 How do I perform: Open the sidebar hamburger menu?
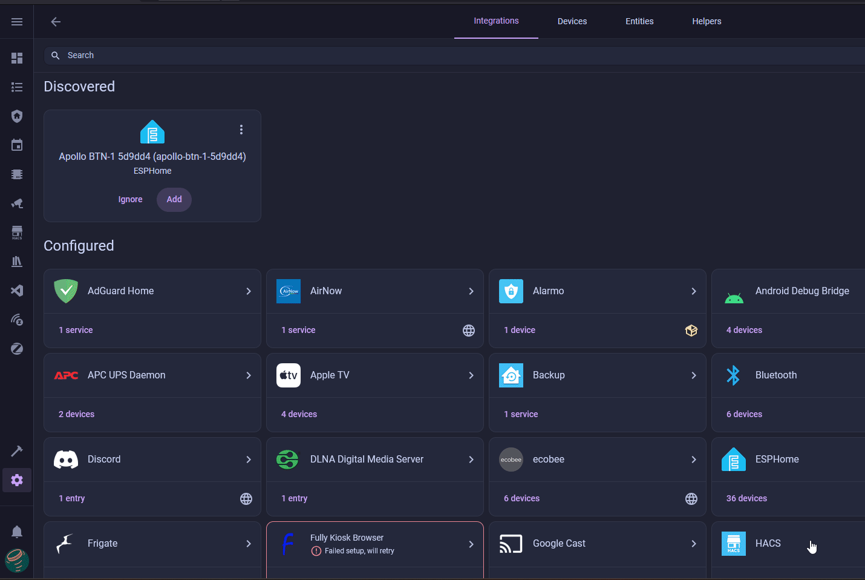(17, 22)
